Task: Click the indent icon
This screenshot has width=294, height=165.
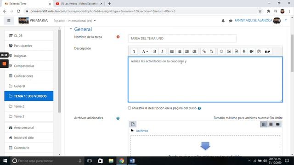Action: tap(194, 51)
